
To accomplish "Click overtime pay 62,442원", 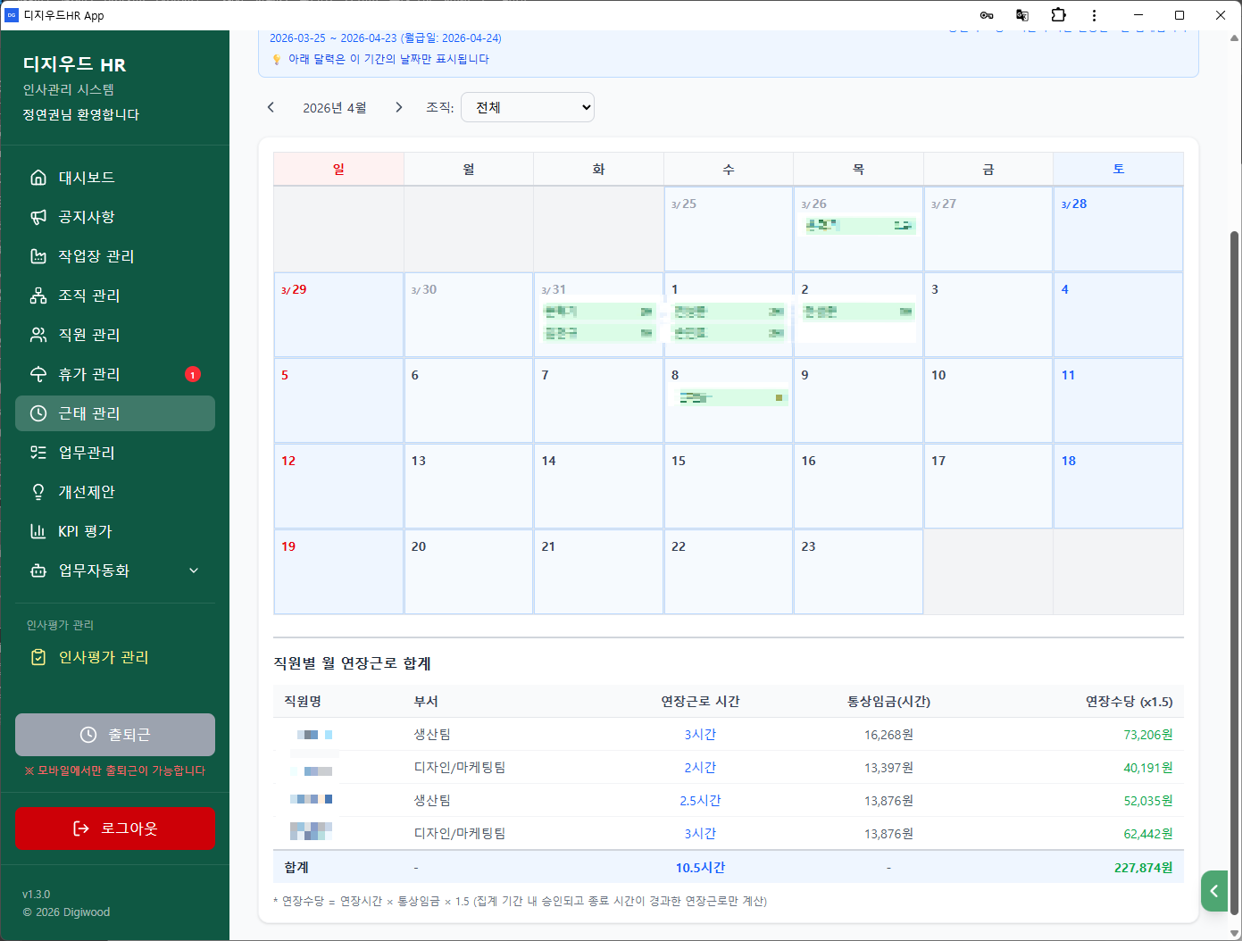I will 1148,834.
